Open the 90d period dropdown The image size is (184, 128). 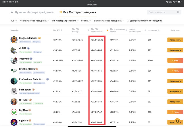click(14, 21)
